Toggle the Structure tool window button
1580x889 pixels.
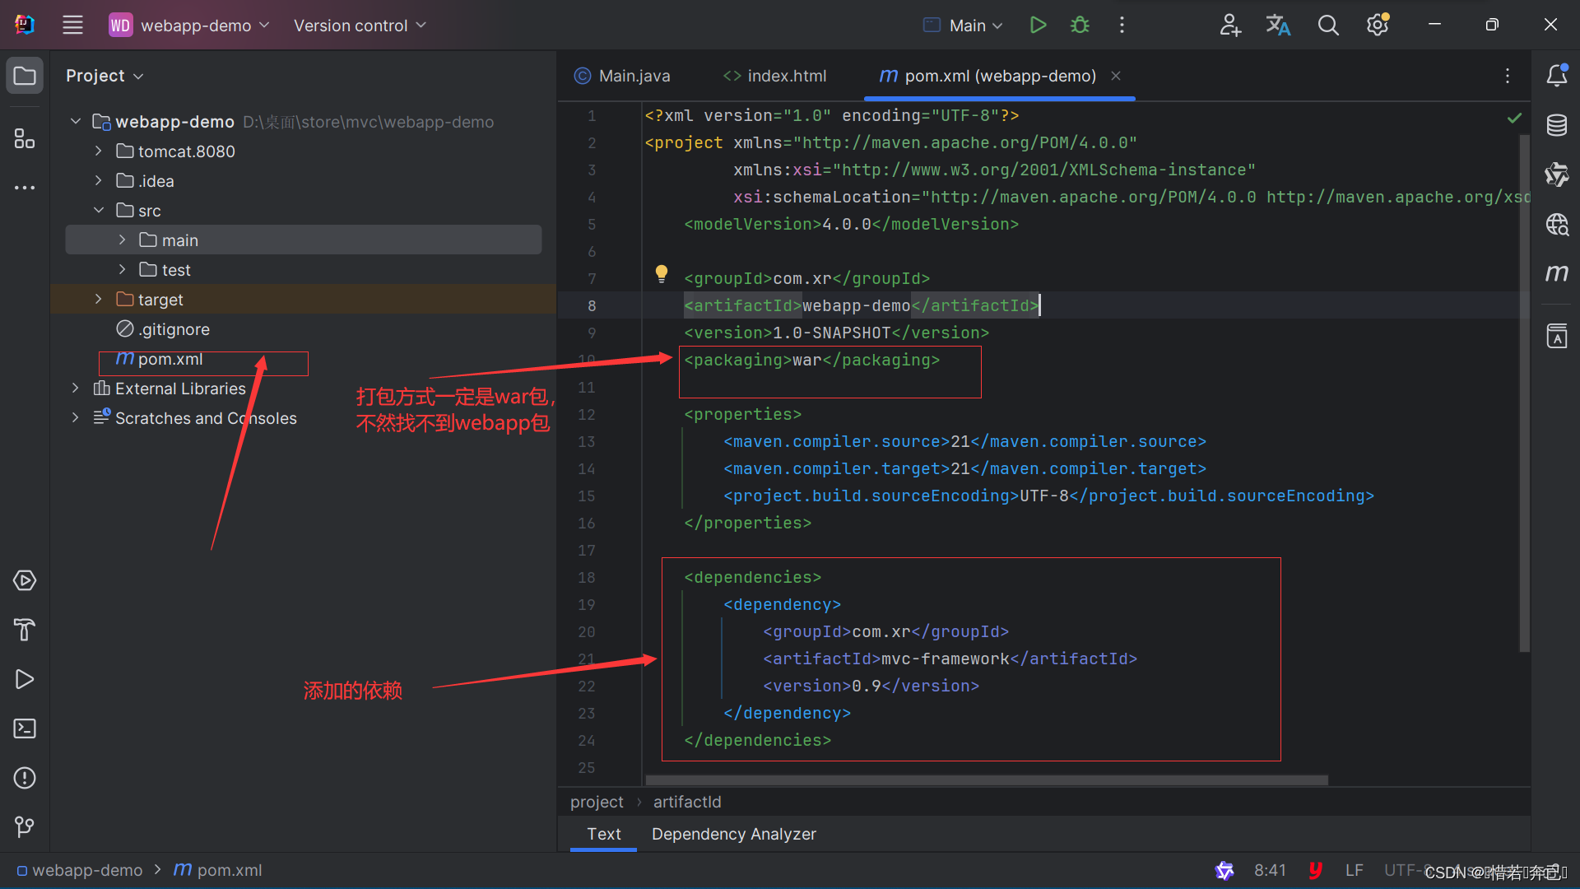point(25,138)
